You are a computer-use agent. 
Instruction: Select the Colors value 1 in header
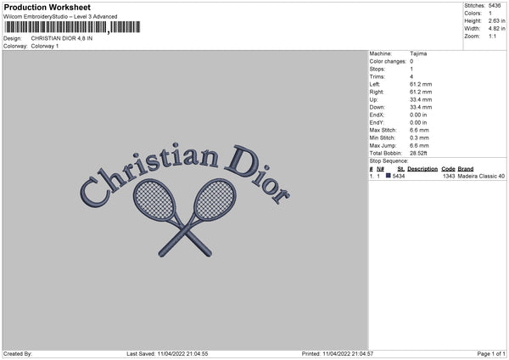tap(490, 14)
